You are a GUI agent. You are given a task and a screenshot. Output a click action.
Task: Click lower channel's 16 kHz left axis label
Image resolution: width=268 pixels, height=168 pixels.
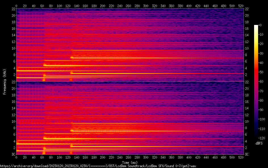[13, 101]
